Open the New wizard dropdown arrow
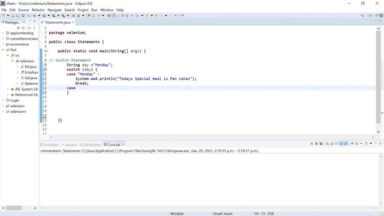The width and height of the screenshot is (384, 216). point(8,16)
